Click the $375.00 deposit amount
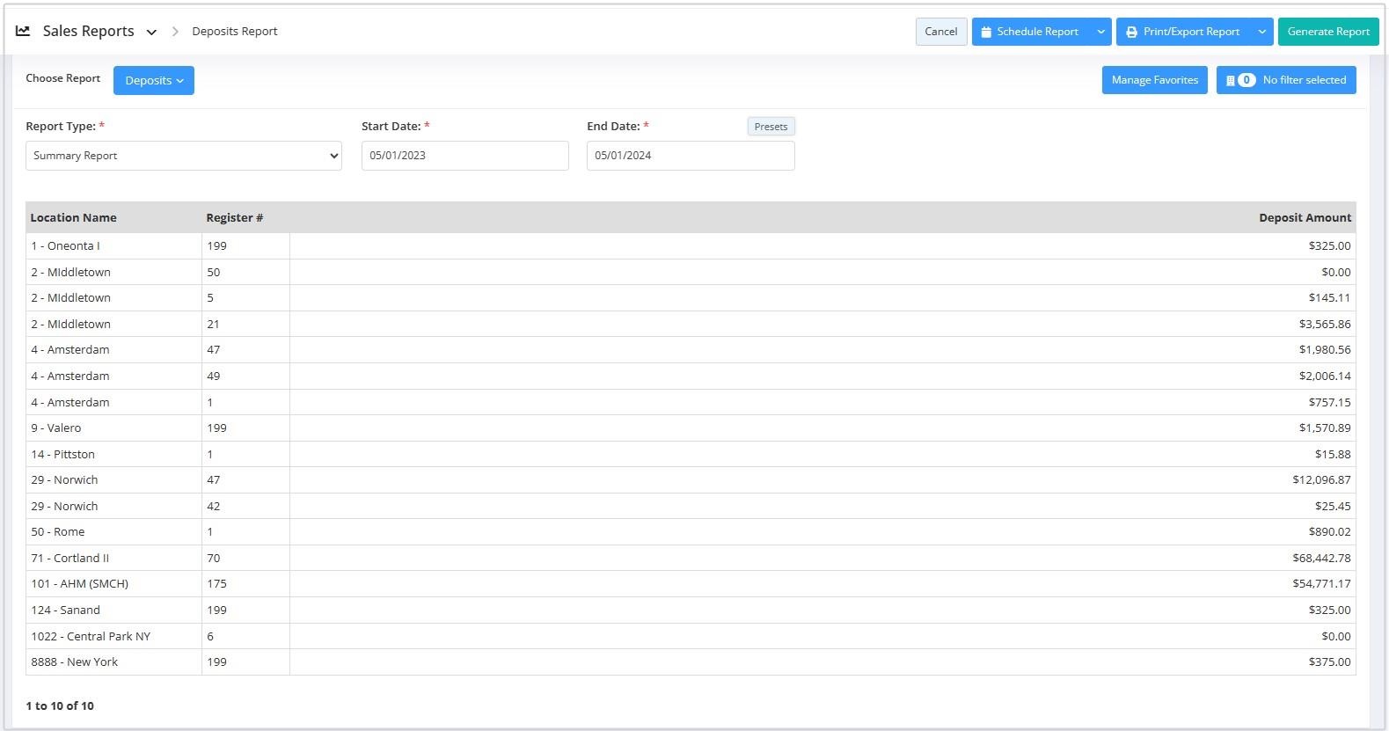Viewport: 1389px width, 731px height. click(1329, 662)
